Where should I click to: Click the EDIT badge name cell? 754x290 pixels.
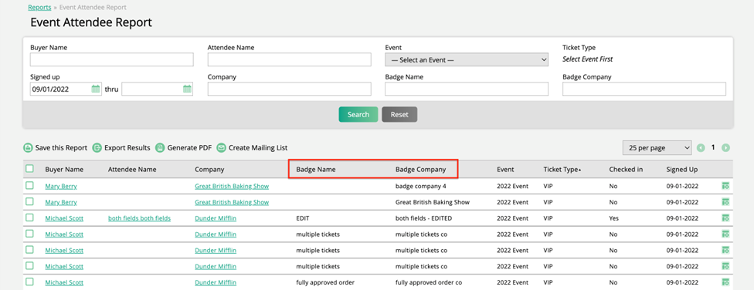pos(303,218)
